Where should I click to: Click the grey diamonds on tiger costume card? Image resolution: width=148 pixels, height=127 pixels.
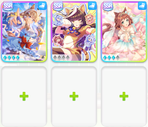[x=61, y=57]
